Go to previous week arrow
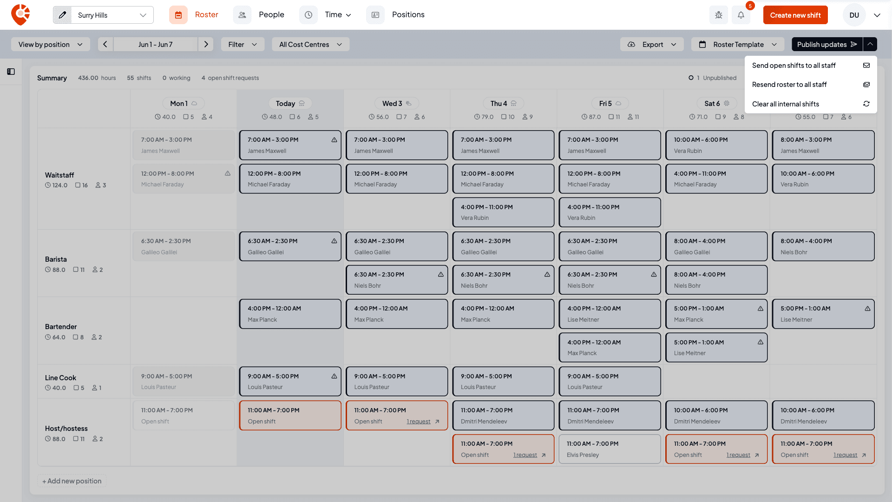 105,44
